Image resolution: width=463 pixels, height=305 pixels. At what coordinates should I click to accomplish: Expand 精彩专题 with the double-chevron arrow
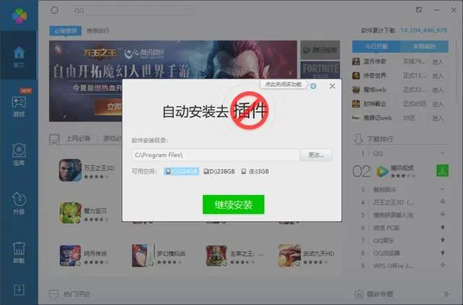(x=446, y=293)
